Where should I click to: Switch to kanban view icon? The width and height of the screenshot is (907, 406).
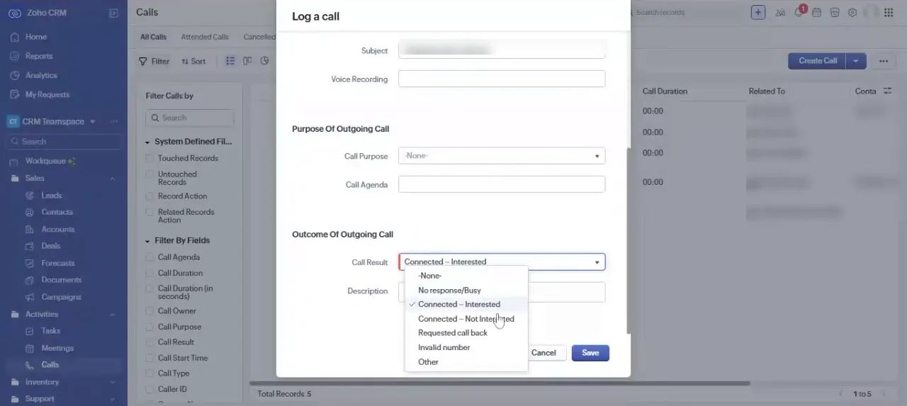(247, 61)
